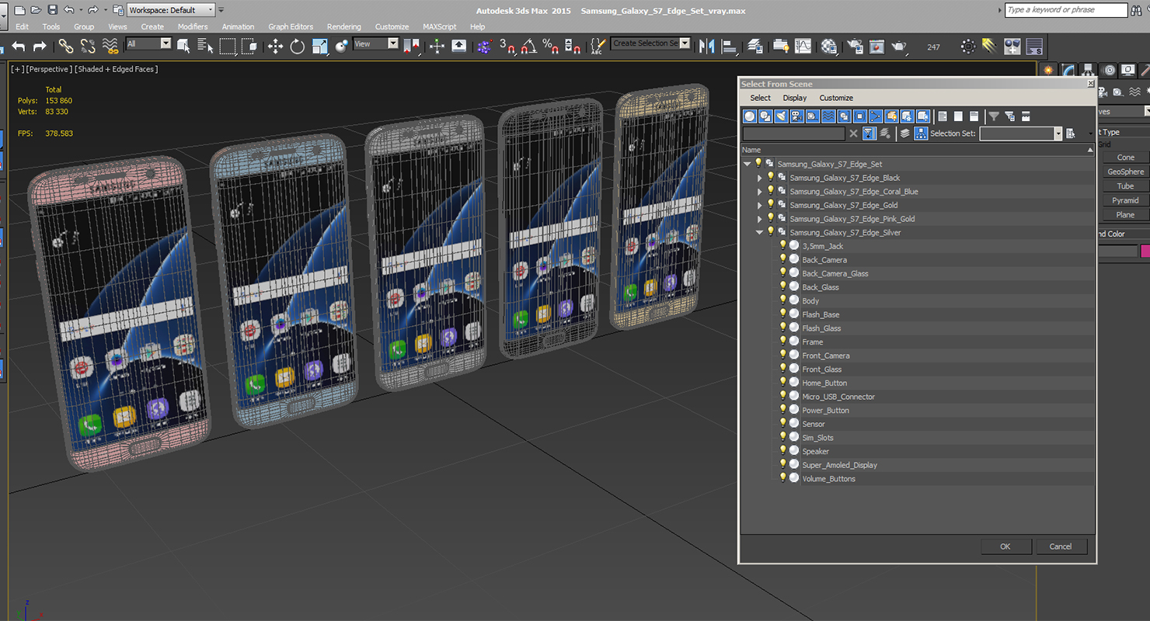The width and height of the screenshot is (1150, 621).
Task: Open the Workspace: Default dropdown
Action: (x=171, y=10)
